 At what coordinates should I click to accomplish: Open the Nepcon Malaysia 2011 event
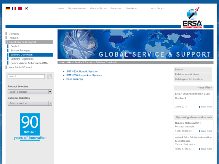pos(188,123)
